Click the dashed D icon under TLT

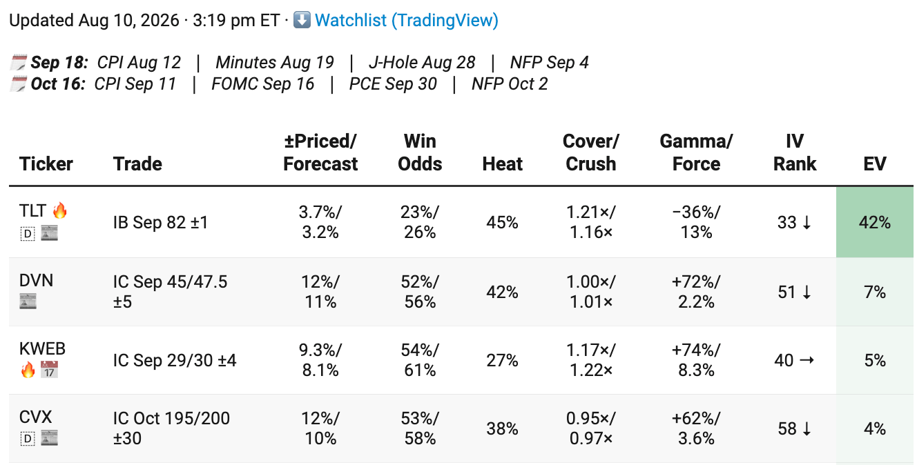click(x=28, y=233)
